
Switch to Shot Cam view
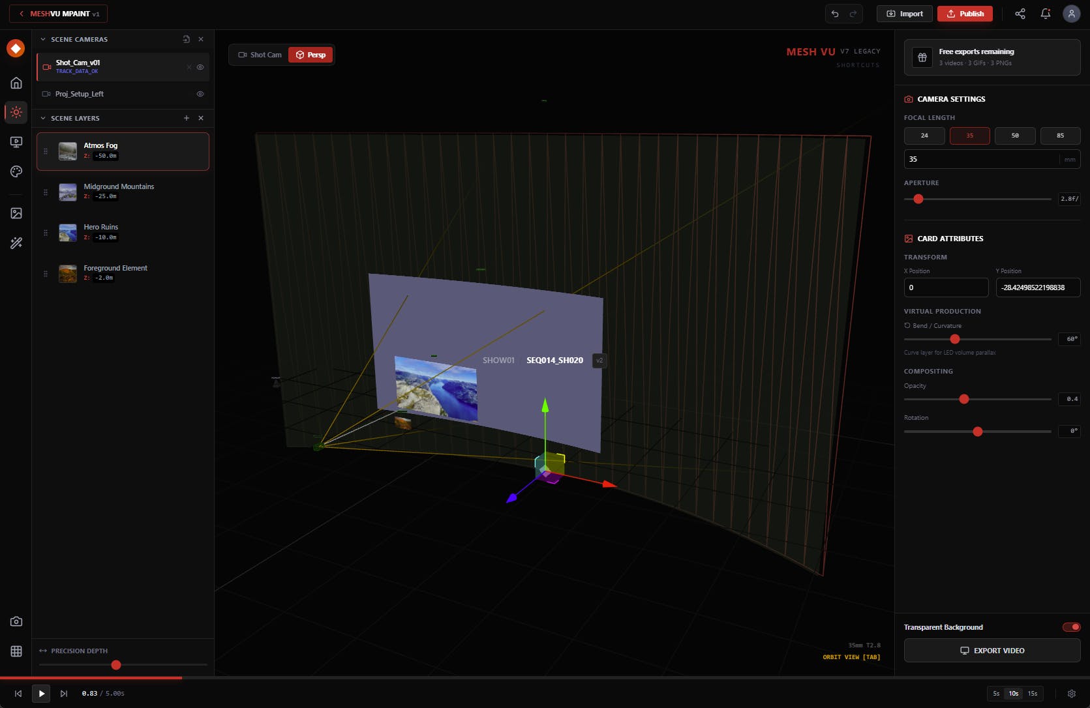pos(260,55)
